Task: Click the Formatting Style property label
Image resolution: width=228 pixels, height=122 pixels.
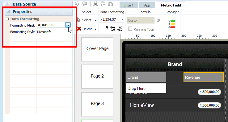Action: tap(22, 32)
